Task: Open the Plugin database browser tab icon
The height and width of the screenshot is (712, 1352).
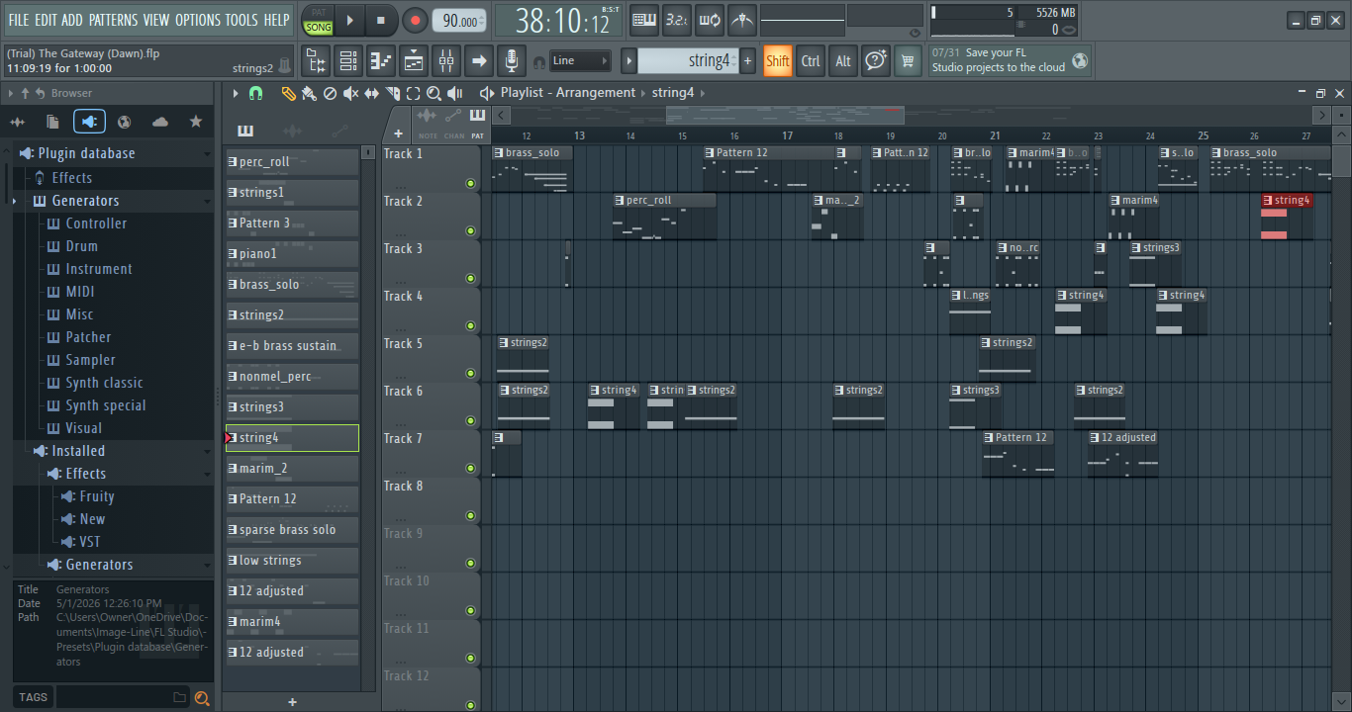Action: tap(89, 122)
